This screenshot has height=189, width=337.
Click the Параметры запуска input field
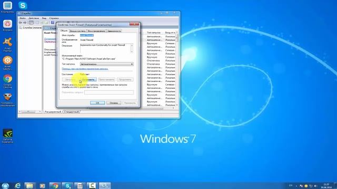tap(109, 92)
